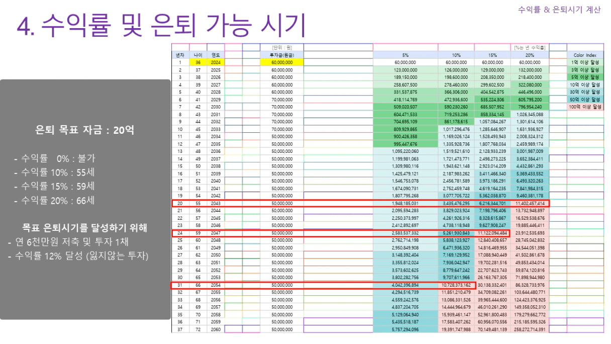Click the '100억 이상 달성' legend cell
Screen dimensions: 611x344
585,107
